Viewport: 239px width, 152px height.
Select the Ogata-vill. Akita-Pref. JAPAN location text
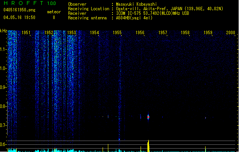pyautogui.click(x=169, y=9)
